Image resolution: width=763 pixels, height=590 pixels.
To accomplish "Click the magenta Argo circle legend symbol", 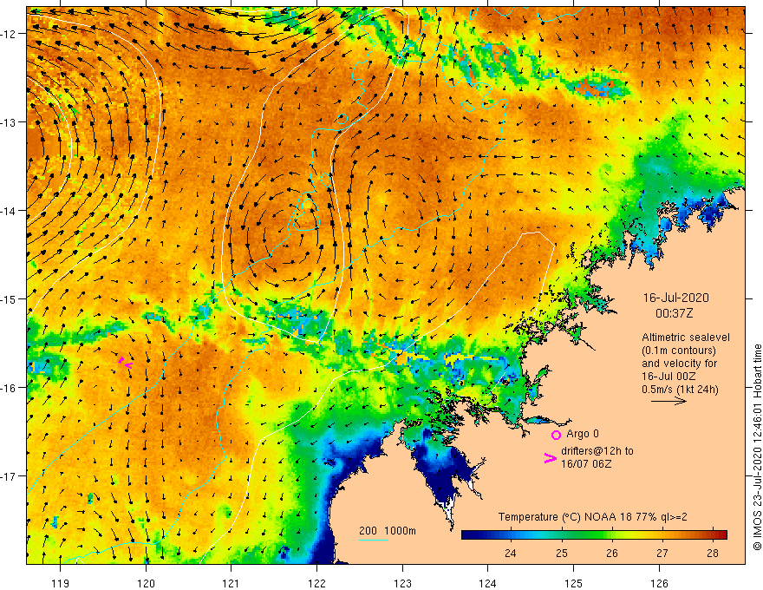I will [x=556, y=435].
